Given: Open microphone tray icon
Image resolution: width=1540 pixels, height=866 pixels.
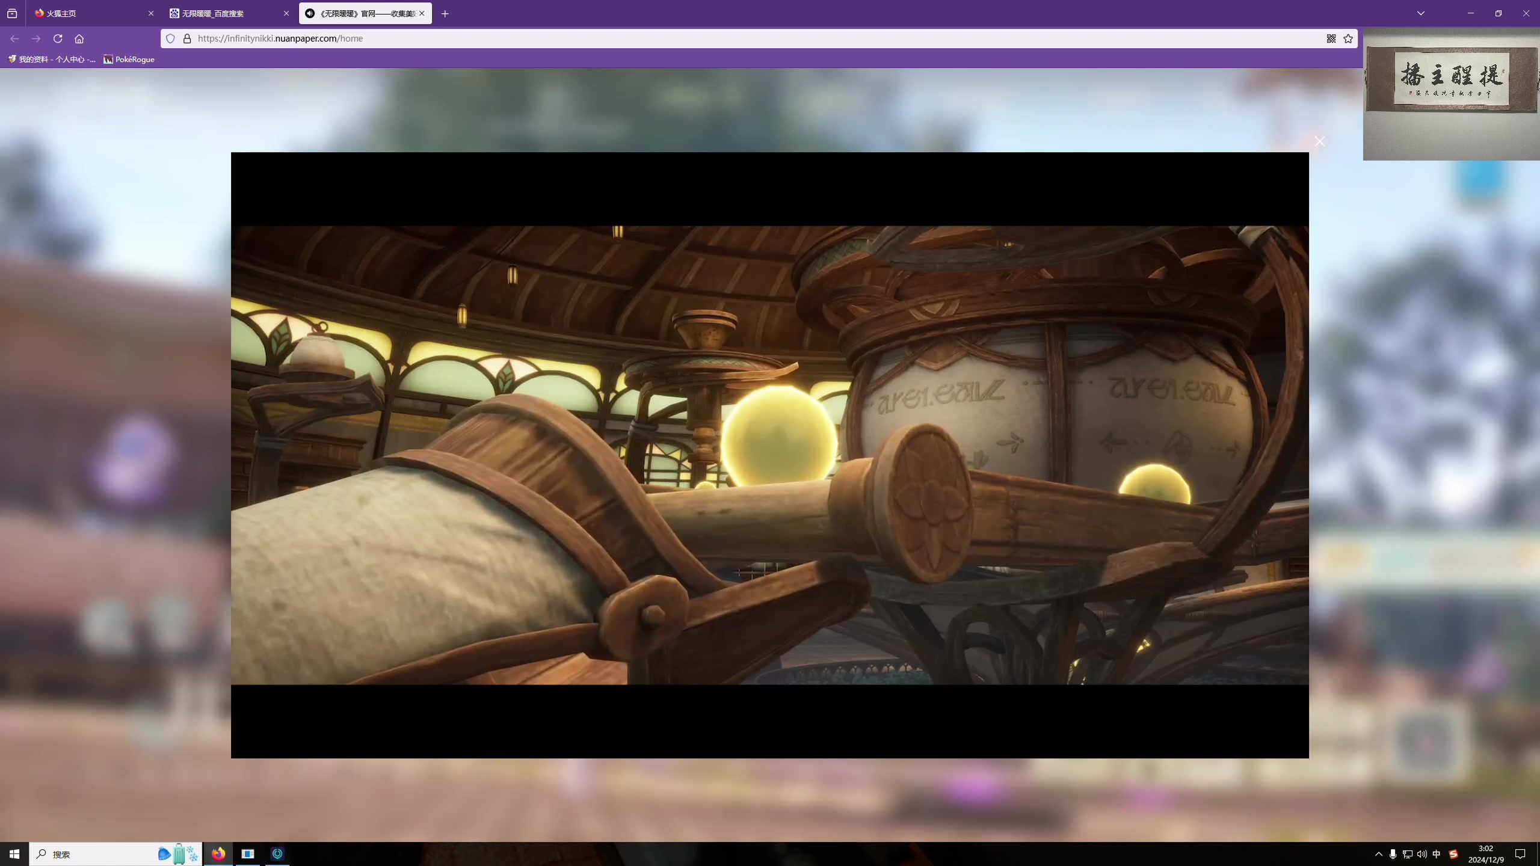Looking at the screenshot, I should (1393, 854).
